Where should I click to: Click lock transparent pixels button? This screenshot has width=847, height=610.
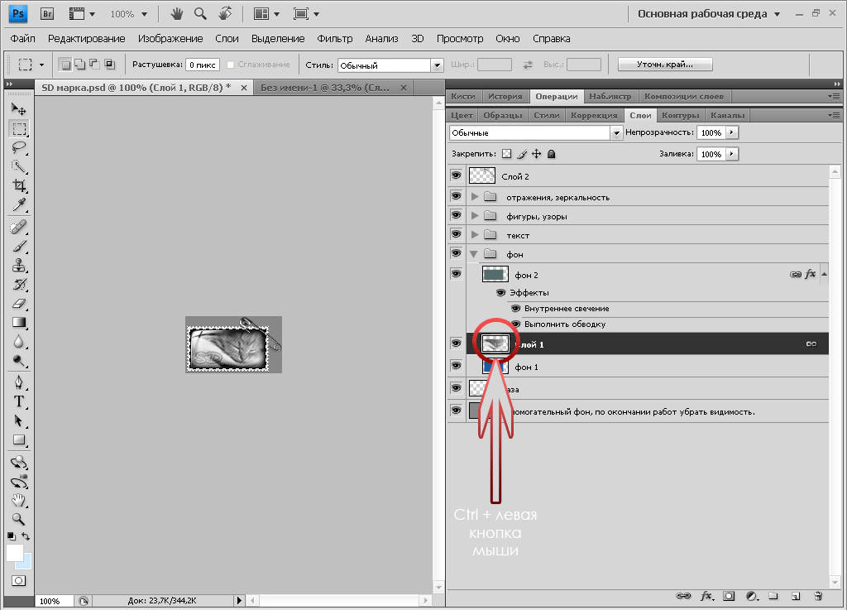[x=507, y=154]
